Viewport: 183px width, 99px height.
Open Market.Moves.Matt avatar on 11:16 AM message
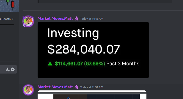coord(28,21)
